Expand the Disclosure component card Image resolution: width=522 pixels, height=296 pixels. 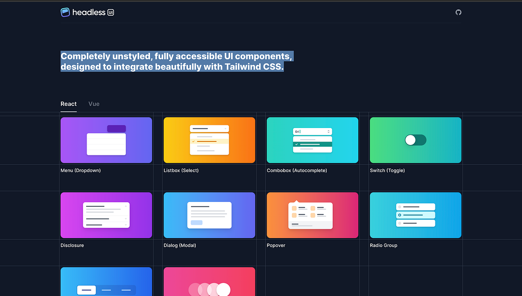106,215
